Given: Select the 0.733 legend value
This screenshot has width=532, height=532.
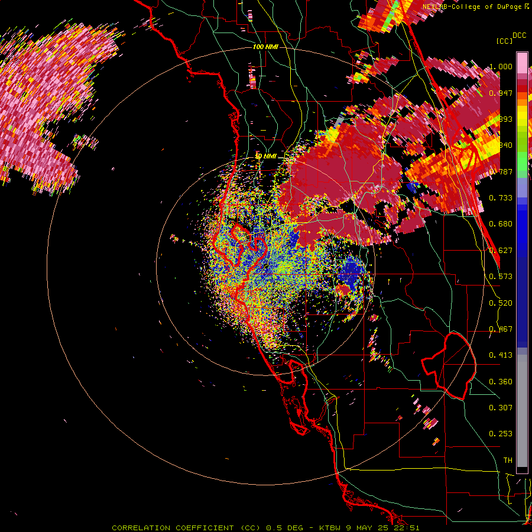Looking at the screenshot, I should 501,198.
